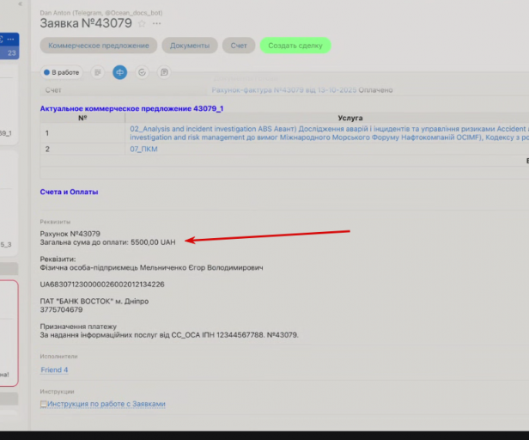Click the circular checkmark tasks icon
The width and height of the screenshot is (529, 440).
point(142,72)
